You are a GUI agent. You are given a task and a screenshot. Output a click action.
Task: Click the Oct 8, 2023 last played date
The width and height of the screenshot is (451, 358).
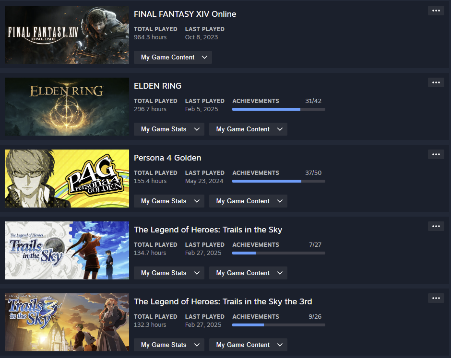point(202,37)
